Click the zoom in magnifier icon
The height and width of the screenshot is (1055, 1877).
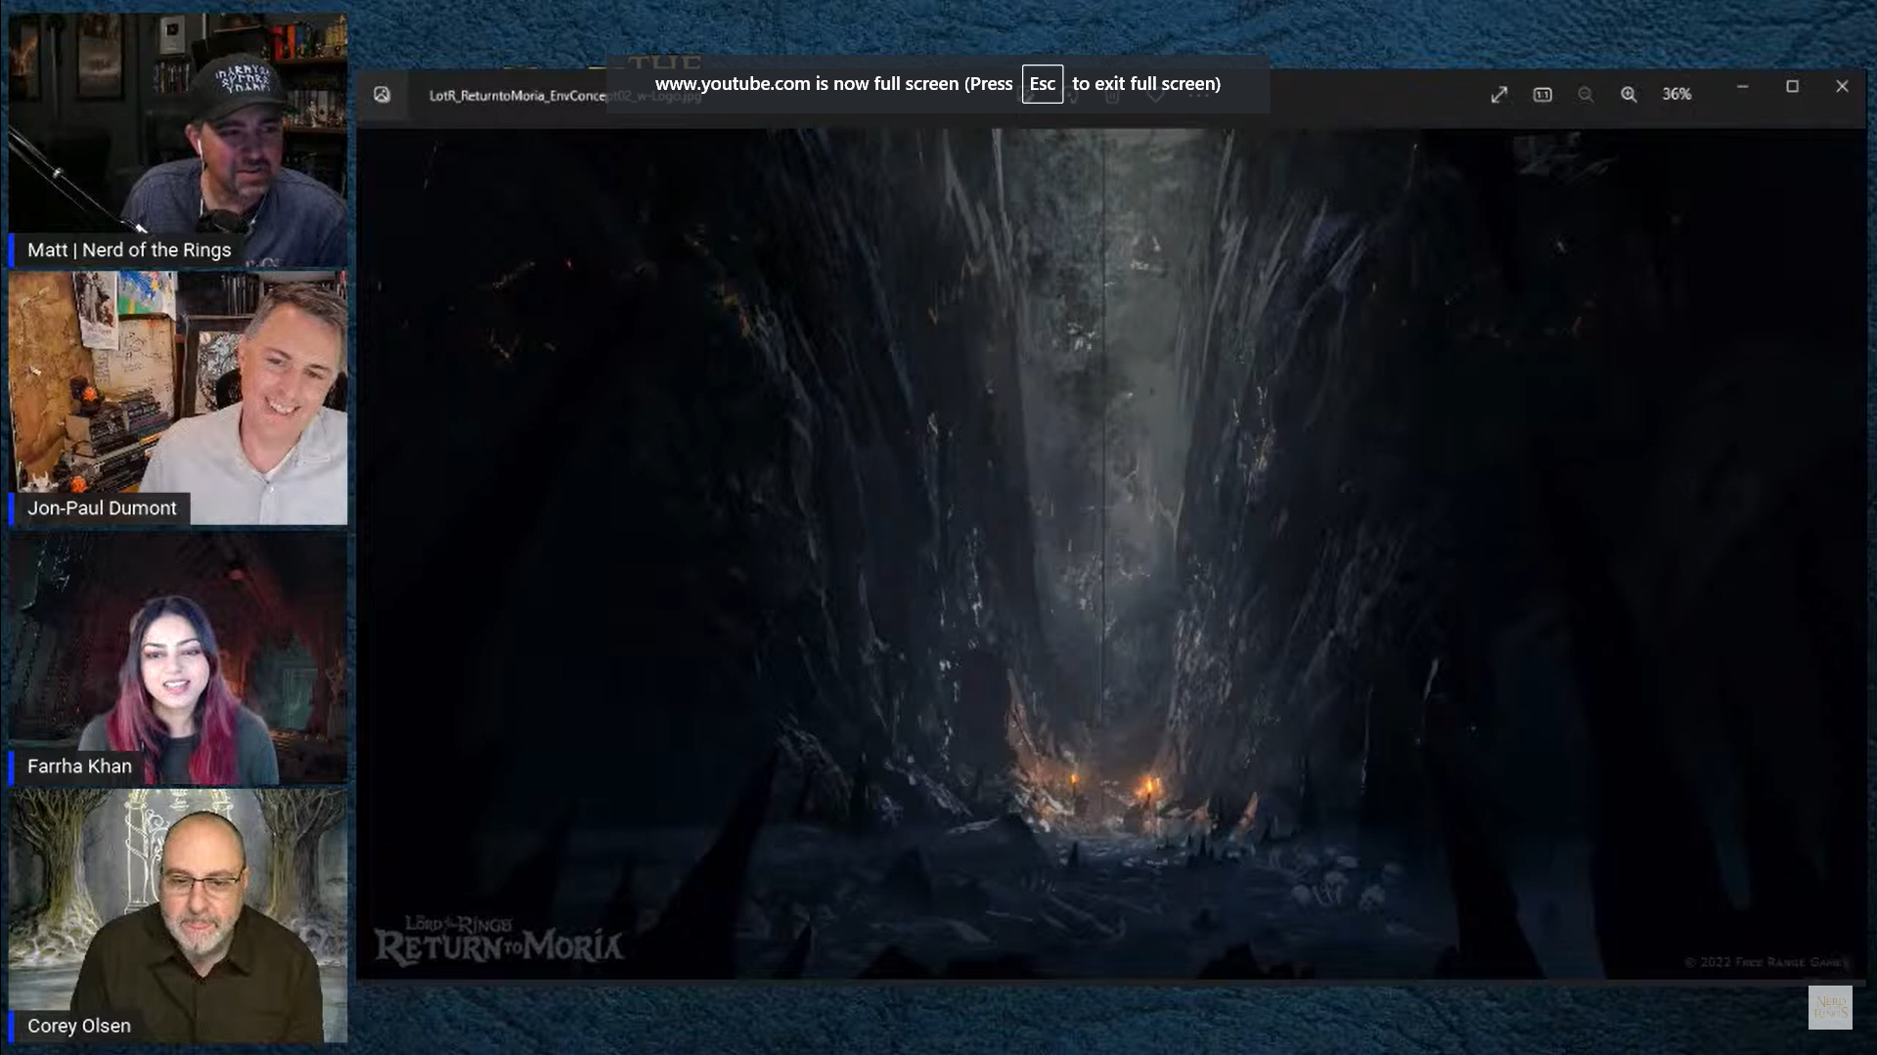[1629, 94]
